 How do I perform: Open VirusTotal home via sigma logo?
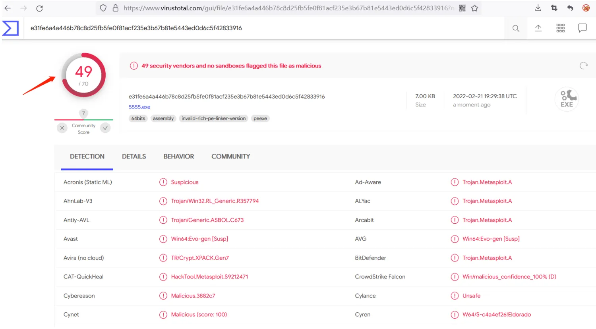tap(10, 28)
